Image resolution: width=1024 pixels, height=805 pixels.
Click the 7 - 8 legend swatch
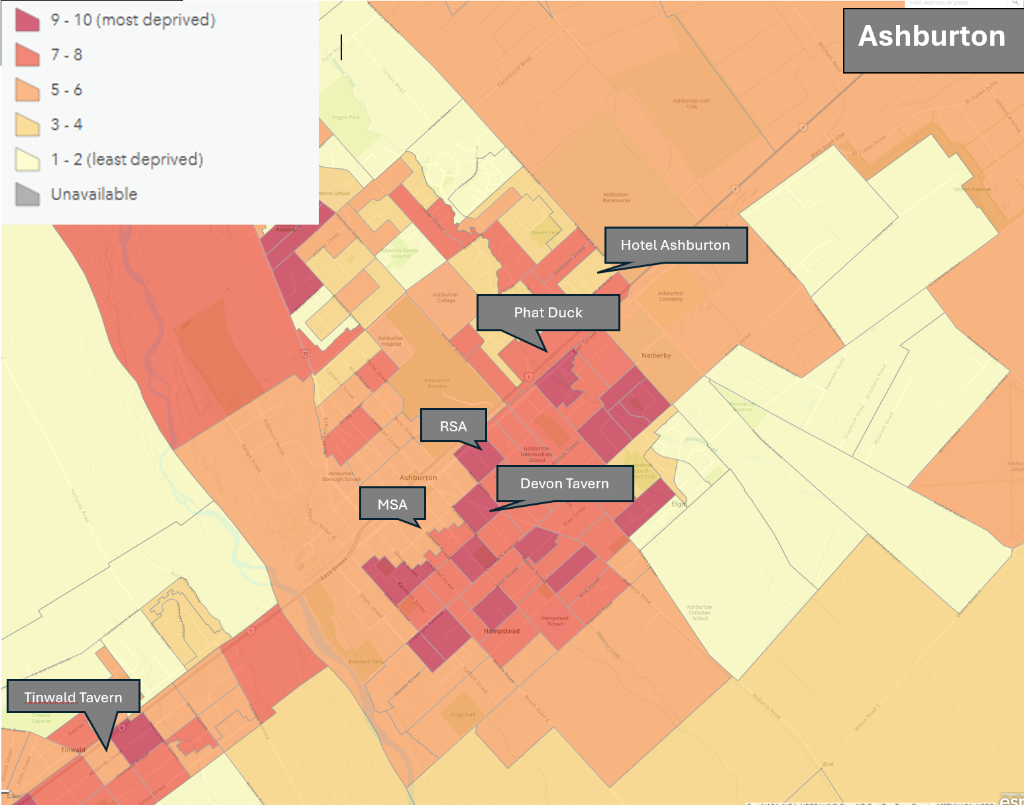27,55
